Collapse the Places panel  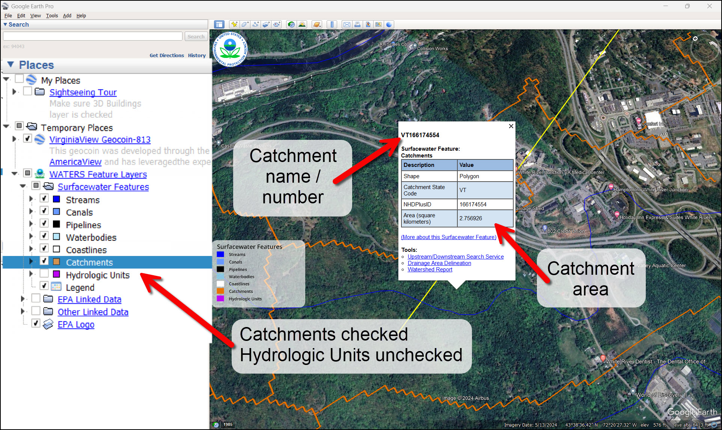point(11,64)
